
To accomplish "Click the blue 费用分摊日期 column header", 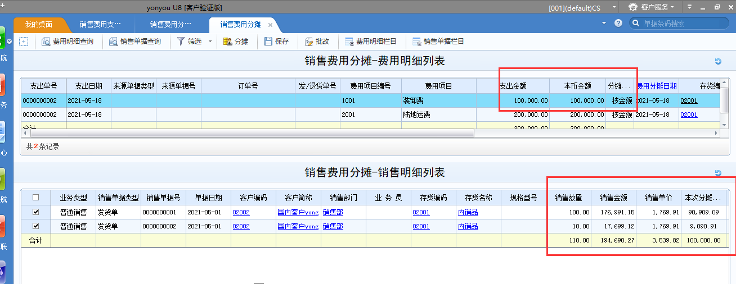I will click(657, 86).
